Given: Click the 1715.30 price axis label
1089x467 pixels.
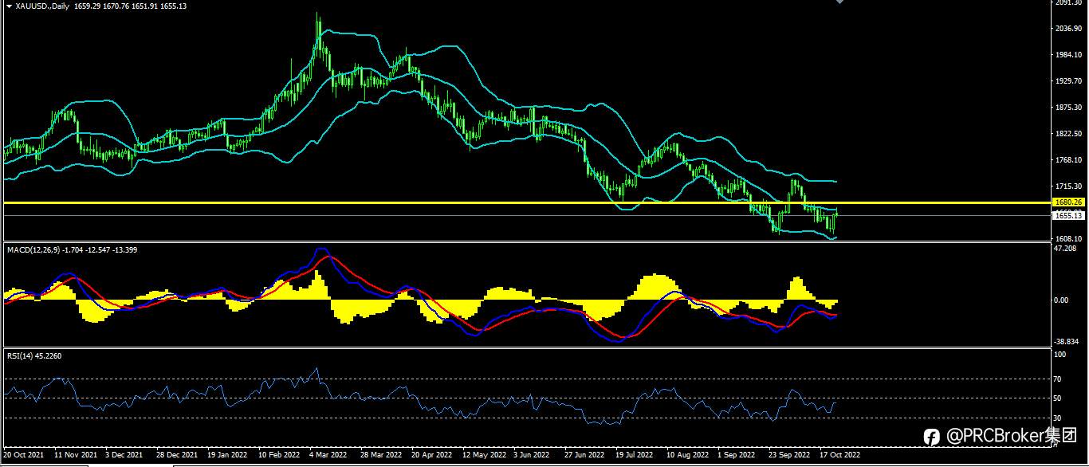Looking at the screenshot, I should point(1067,186).
